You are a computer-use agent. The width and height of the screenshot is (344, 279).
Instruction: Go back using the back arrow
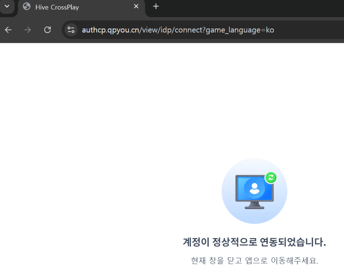point(8,30)
